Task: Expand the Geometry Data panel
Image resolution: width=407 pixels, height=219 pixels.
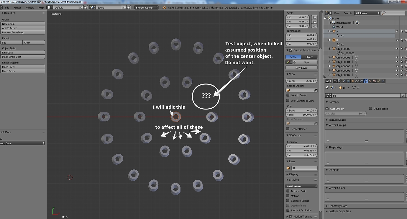Action: (x=337, y=206)
